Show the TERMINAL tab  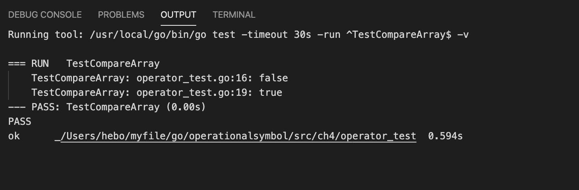pyautogui.click(x=234, y=15)
